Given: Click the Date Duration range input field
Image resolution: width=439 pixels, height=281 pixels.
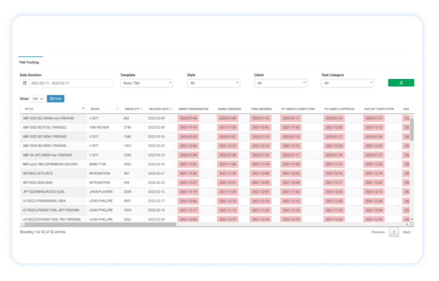Looking at the screenshot, I should [70, 83].
